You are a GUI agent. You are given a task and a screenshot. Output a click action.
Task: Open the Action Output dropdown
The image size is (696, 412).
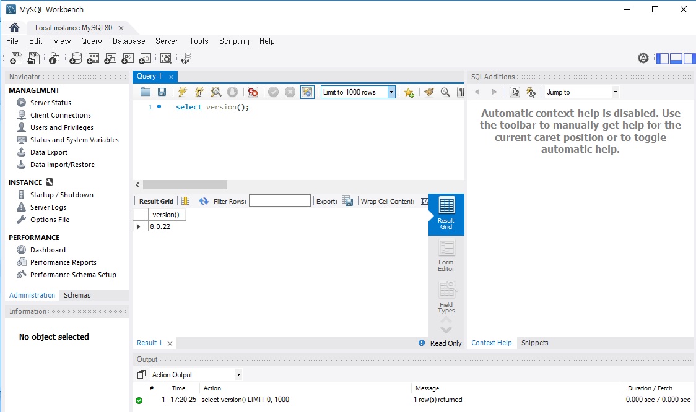click(238, 375)
